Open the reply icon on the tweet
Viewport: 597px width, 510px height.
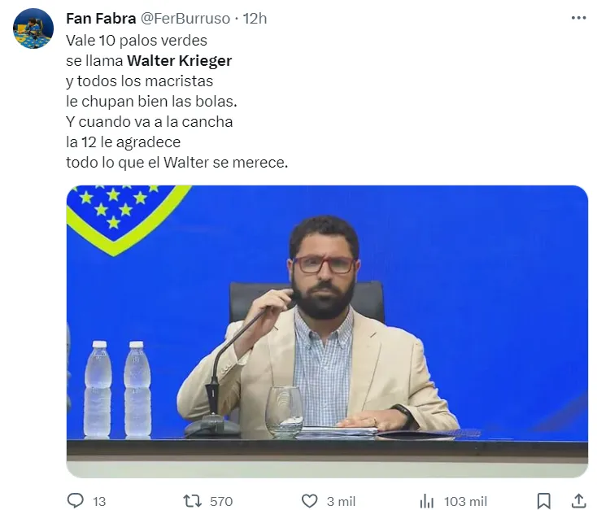click(x=76, y=500)
